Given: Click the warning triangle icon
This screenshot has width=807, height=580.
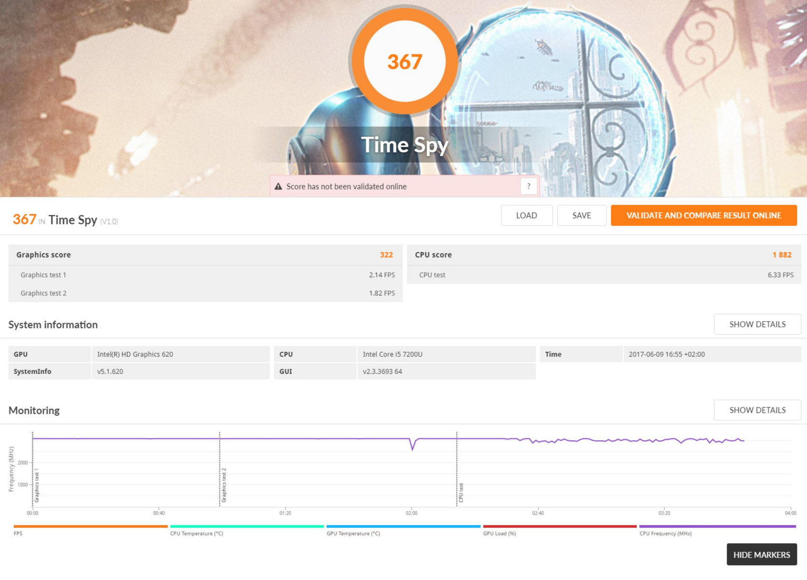Looking at the screenshot, I should coord(278,187).
